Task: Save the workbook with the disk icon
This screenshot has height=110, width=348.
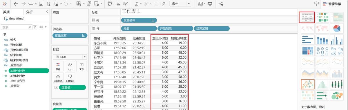Action: (41, 4)
